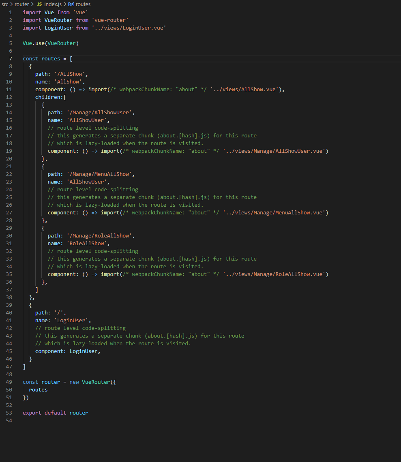
Task: Click the closing ']' on line 47
Action: click(x=24, y=367)
